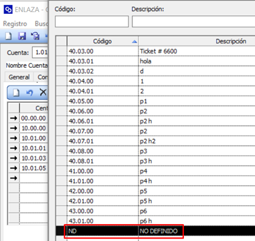The image size is (255, 241).
Task: Click the Descripción column header
Action: pyautogui.click(x=197, y=41)
